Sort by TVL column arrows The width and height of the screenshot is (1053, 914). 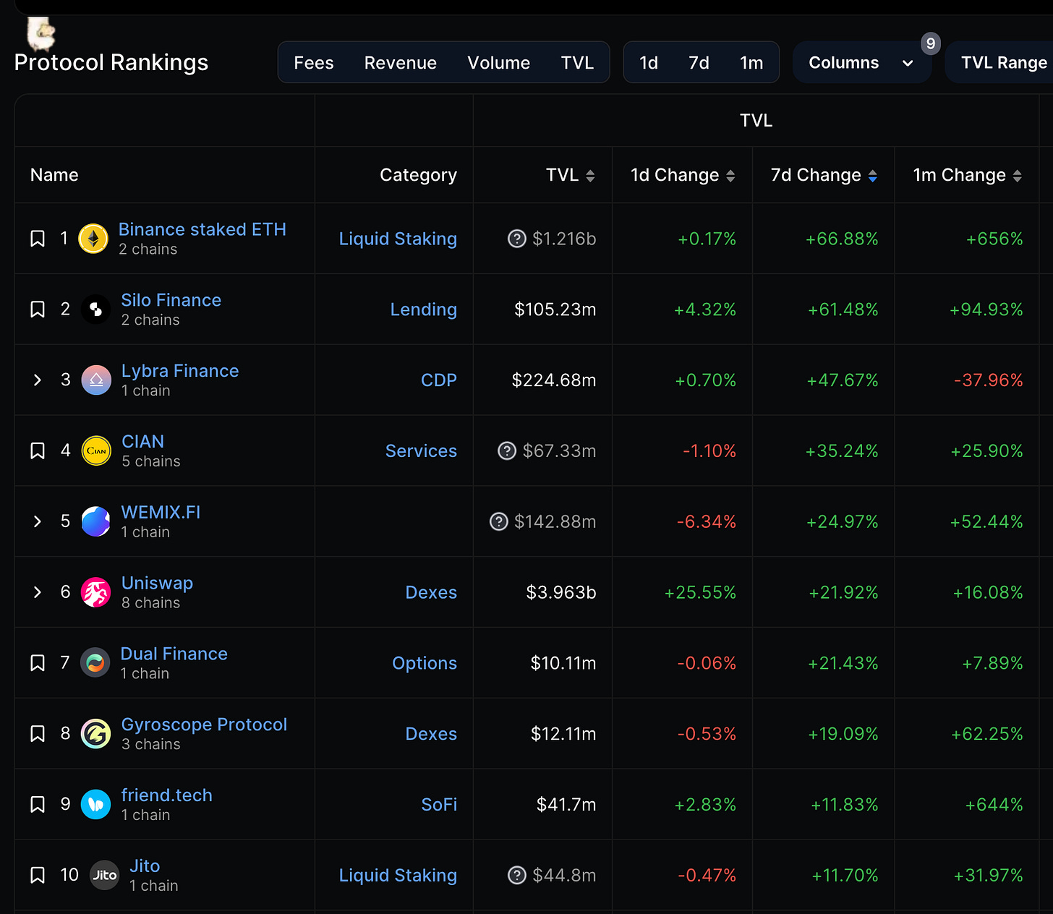(590, 176)
